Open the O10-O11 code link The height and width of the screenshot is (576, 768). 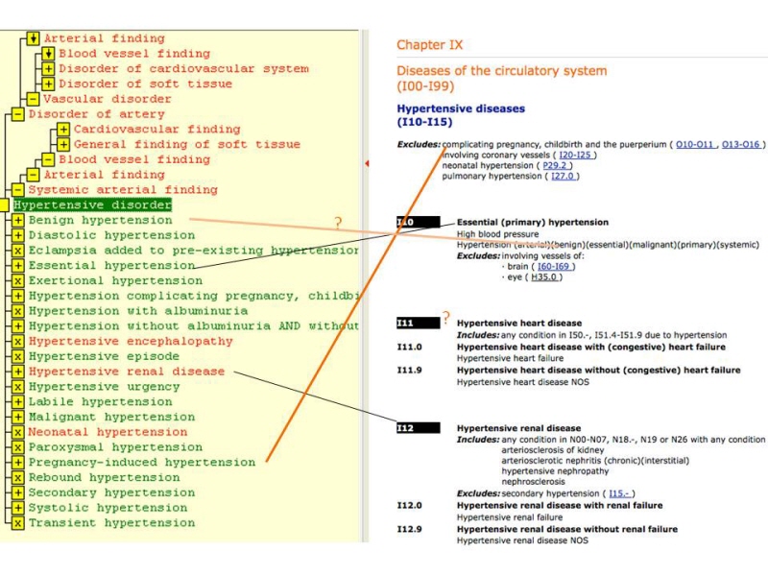[x=694, y=145]
